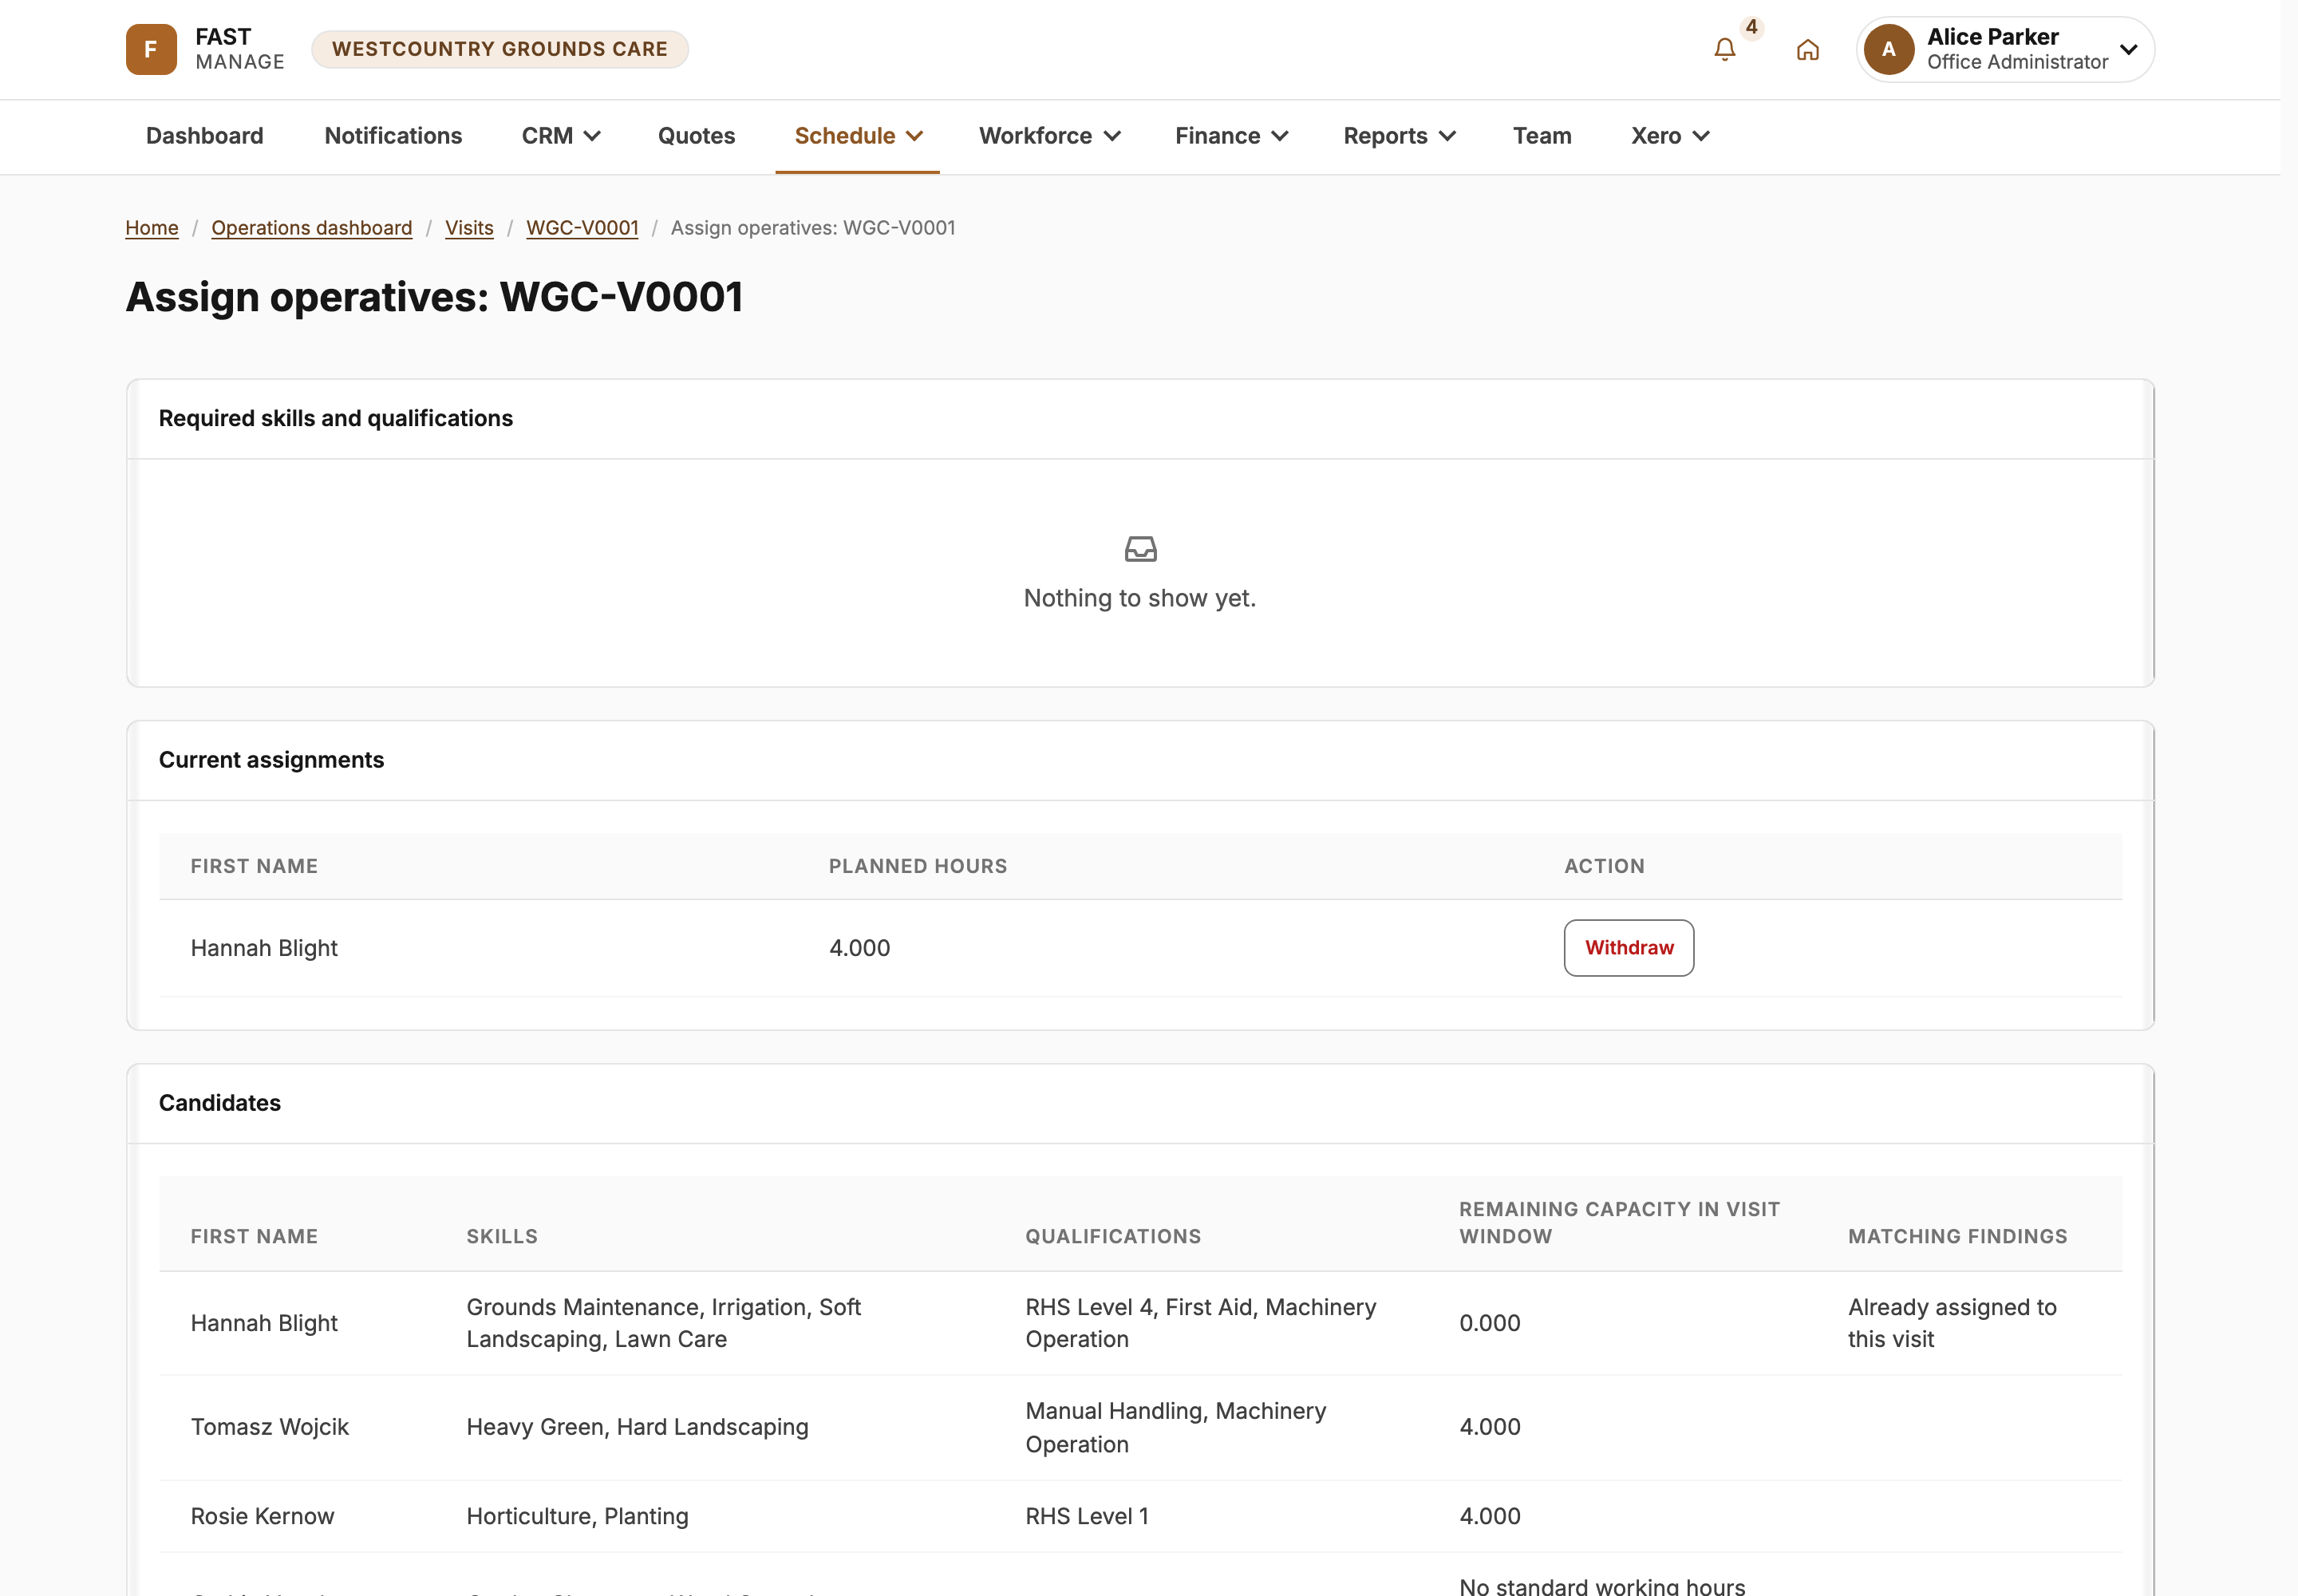
Task: Select Rosie Kernow in candidates table
Action: pyautogui.click(x=262, y=1516)
